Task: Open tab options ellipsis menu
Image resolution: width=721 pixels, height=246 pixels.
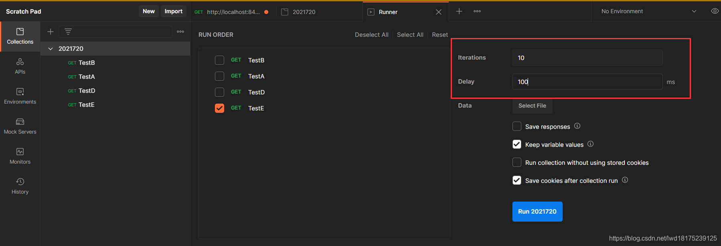Action: 477,11
